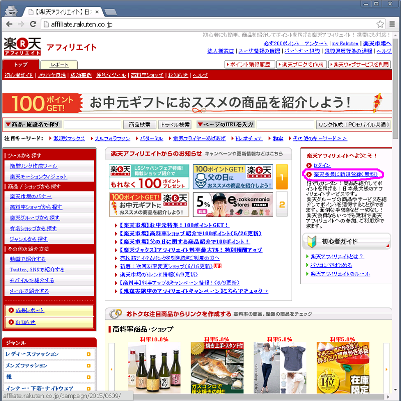Click 動画で紹介する link
This screenshot has height=401, width=401.
point(28,259)
